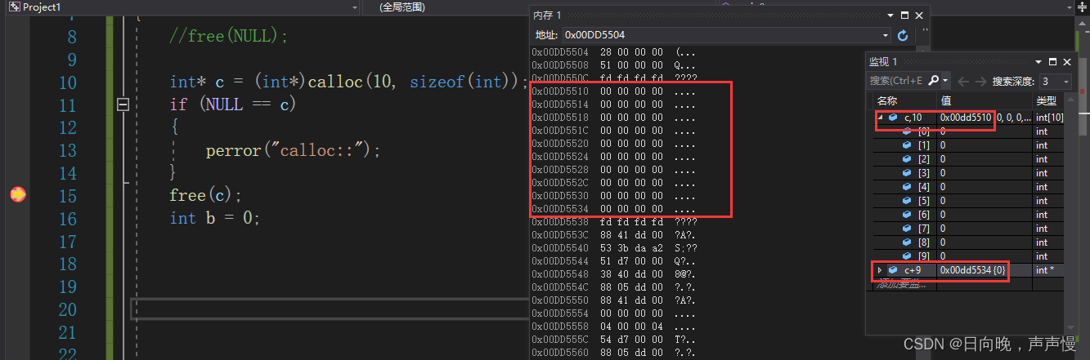Click memory row 0x00DD5560
The image size is (1090, 360).
(x=613, y=352)
